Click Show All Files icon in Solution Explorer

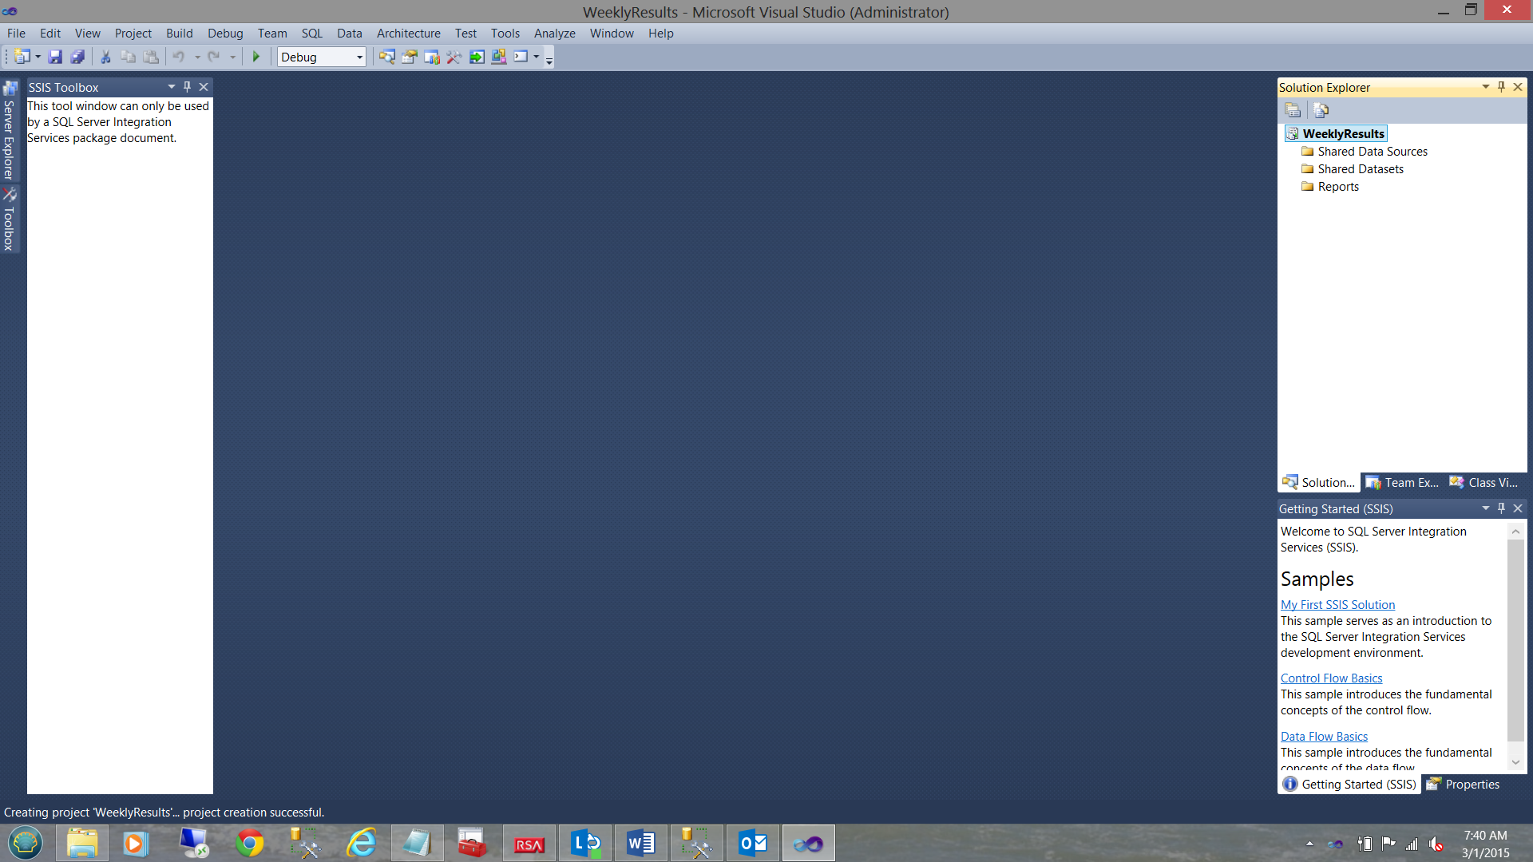(x=1321, y=110)
